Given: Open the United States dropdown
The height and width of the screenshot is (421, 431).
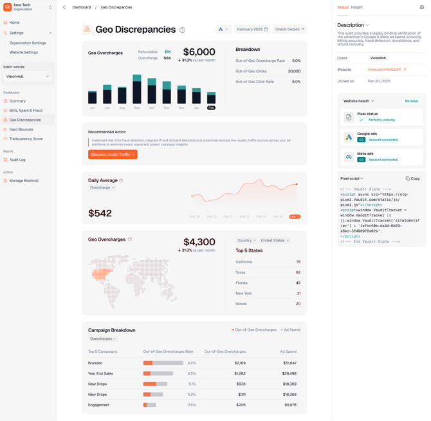Looking at the screenshot, I should pos(275,240).
